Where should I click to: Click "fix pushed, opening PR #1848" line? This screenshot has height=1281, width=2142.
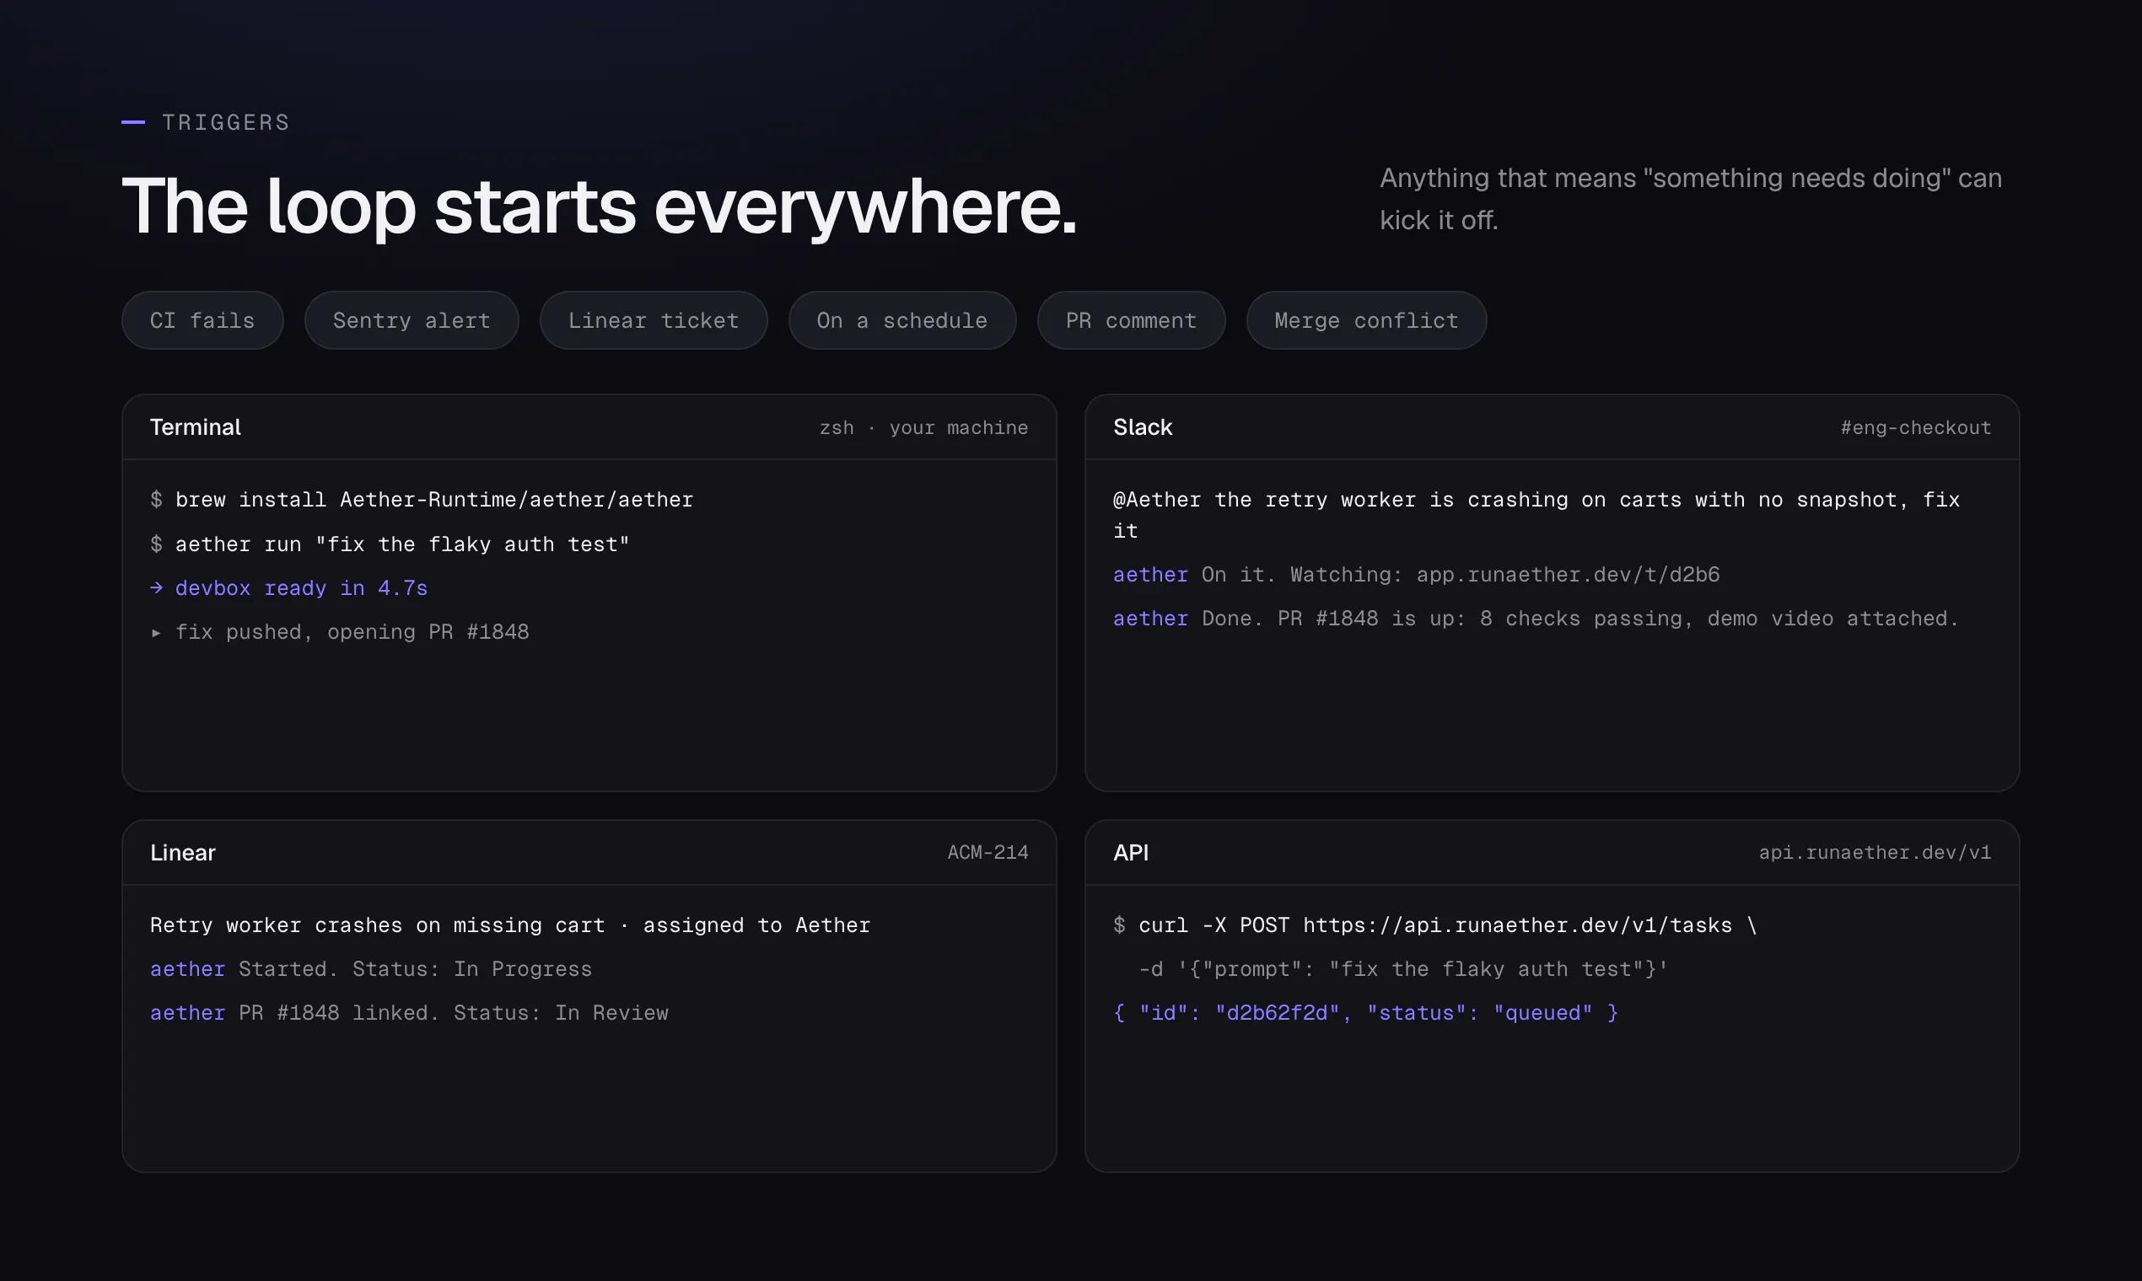coord(340,633)
